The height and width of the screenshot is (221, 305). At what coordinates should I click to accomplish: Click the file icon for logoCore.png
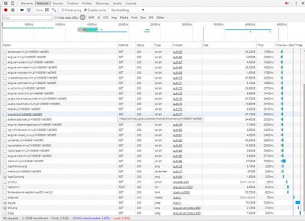coord(5,177)
